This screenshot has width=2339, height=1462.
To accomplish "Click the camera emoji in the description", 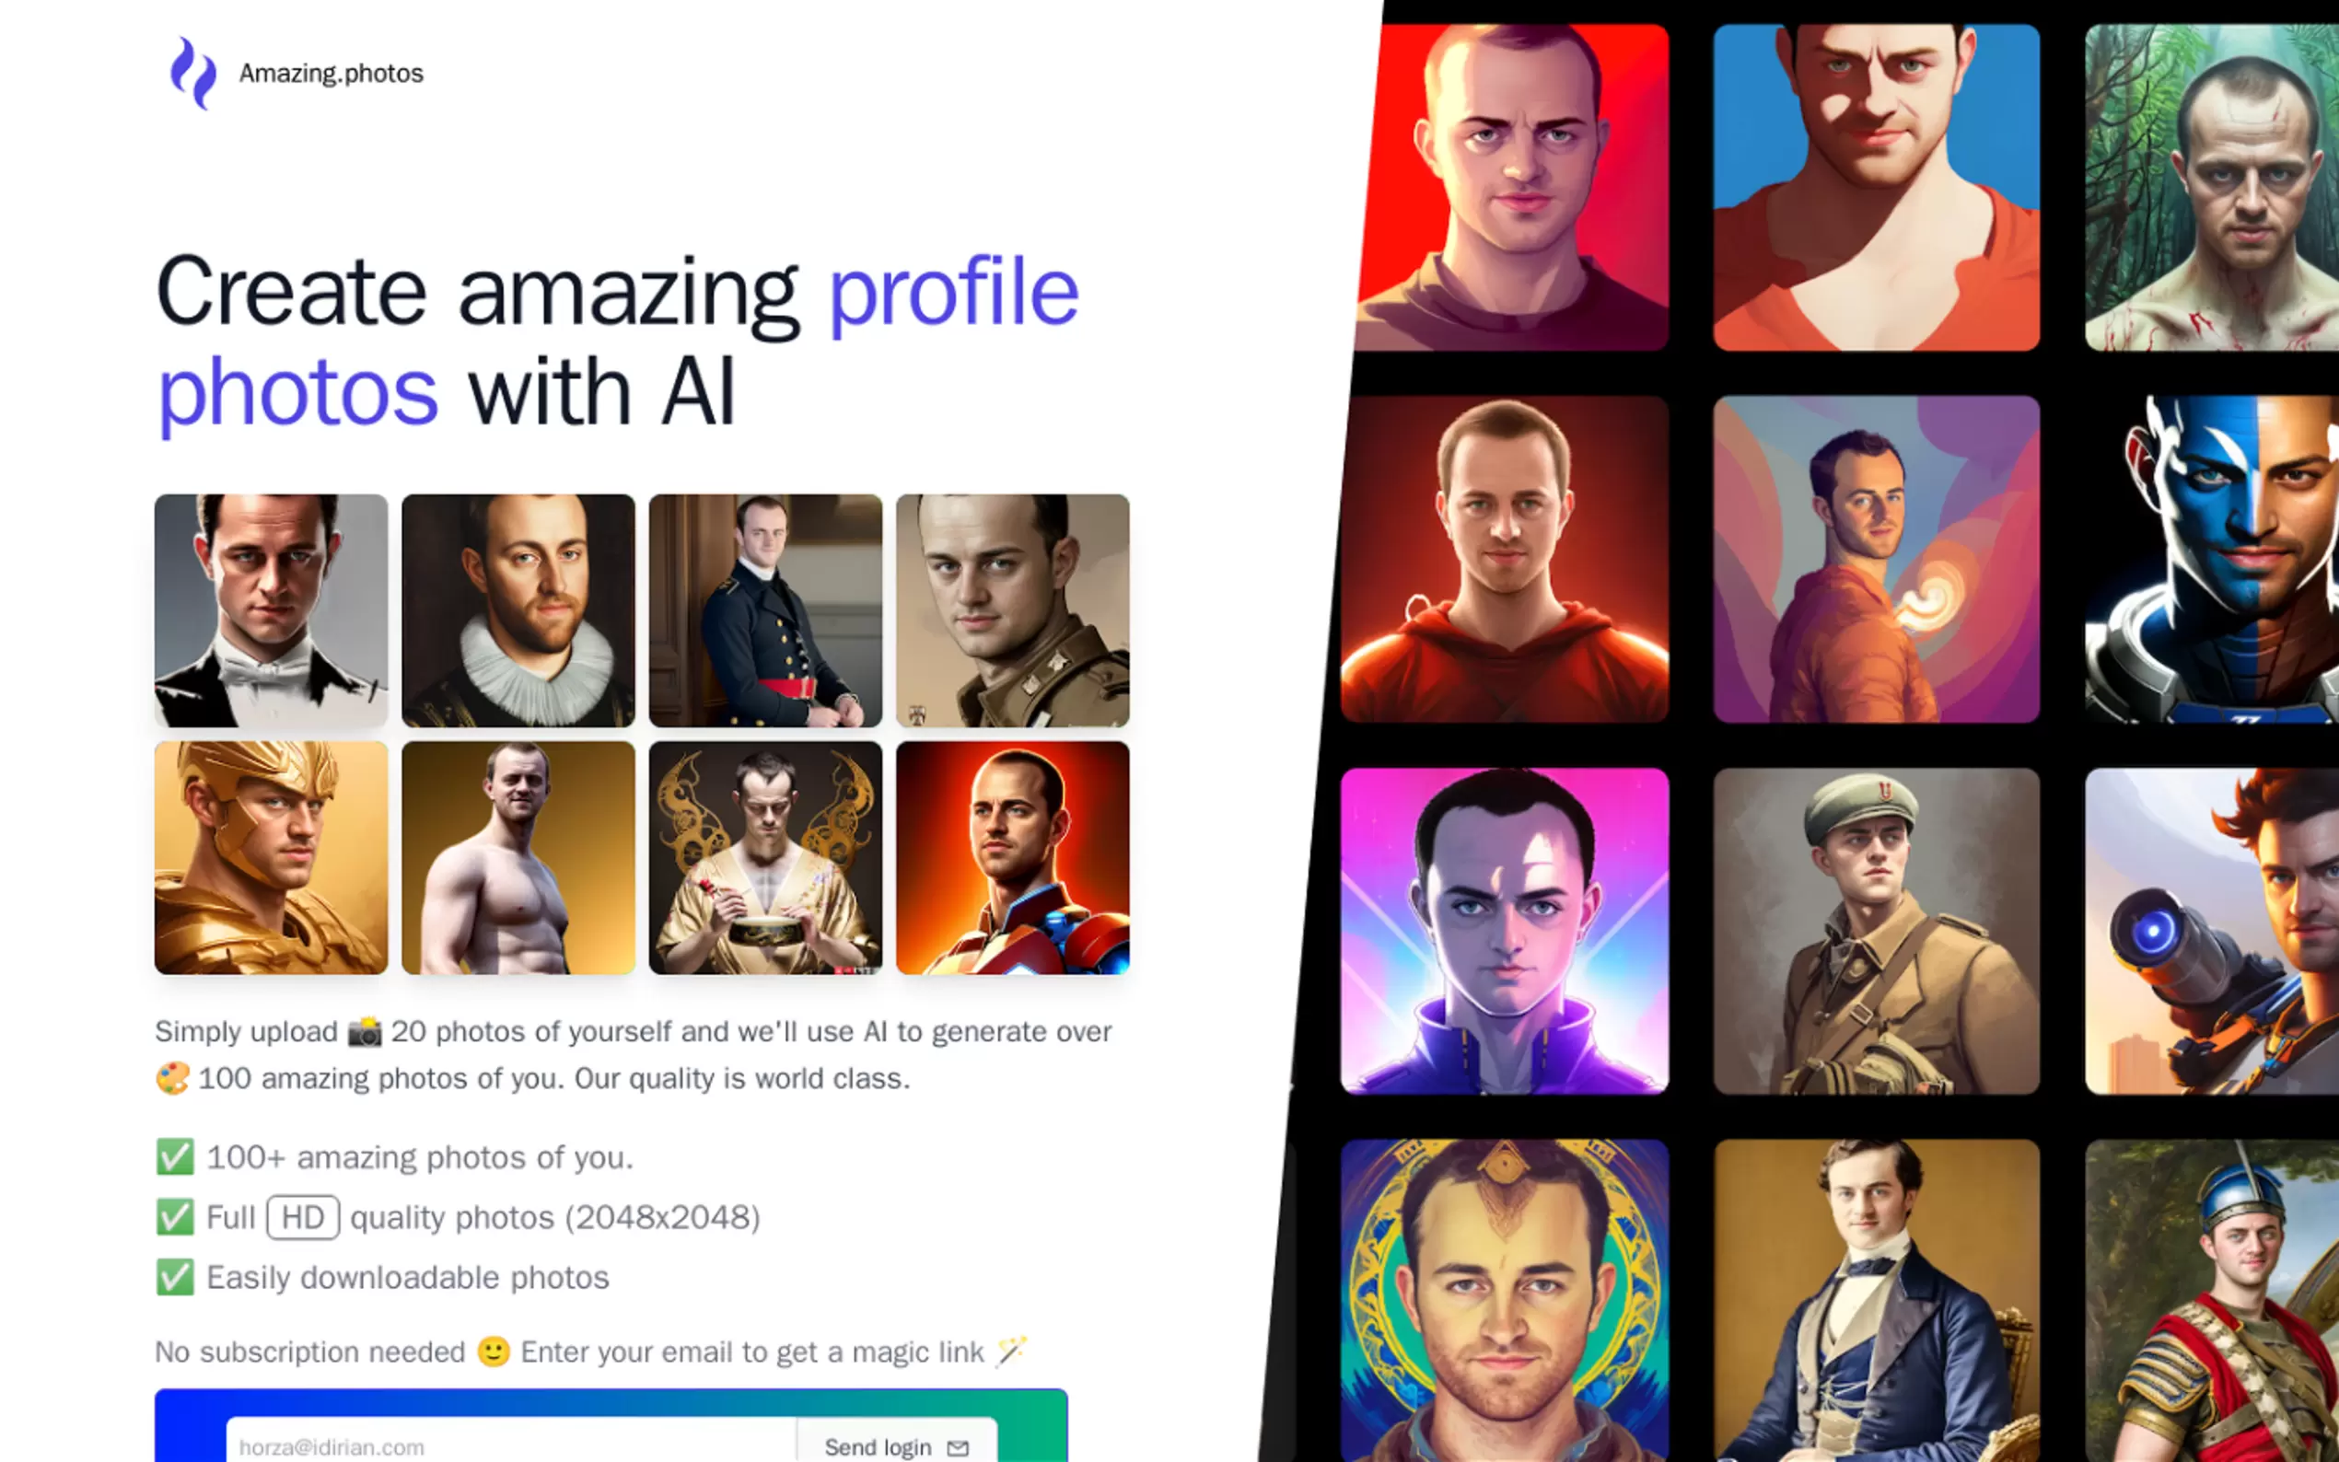I will click(365, 1032).
